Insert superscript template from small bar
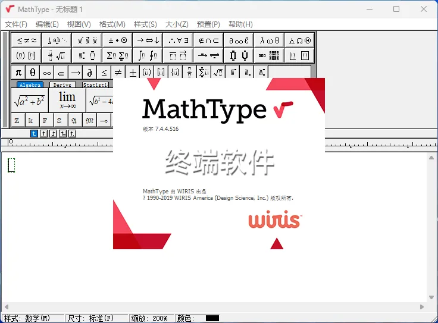The image size is (438, 323). (x=233, y=73)
